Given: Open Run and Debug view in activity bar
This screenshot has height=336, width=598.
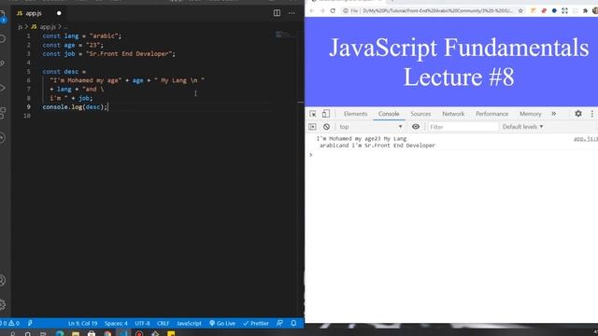Looking at the screenshot, I should tap(3, 88).
